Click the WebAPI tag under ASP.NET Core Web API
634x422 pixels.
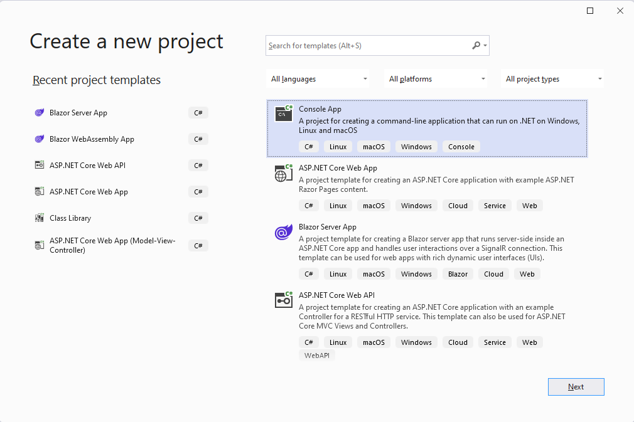tap(316, 356)
